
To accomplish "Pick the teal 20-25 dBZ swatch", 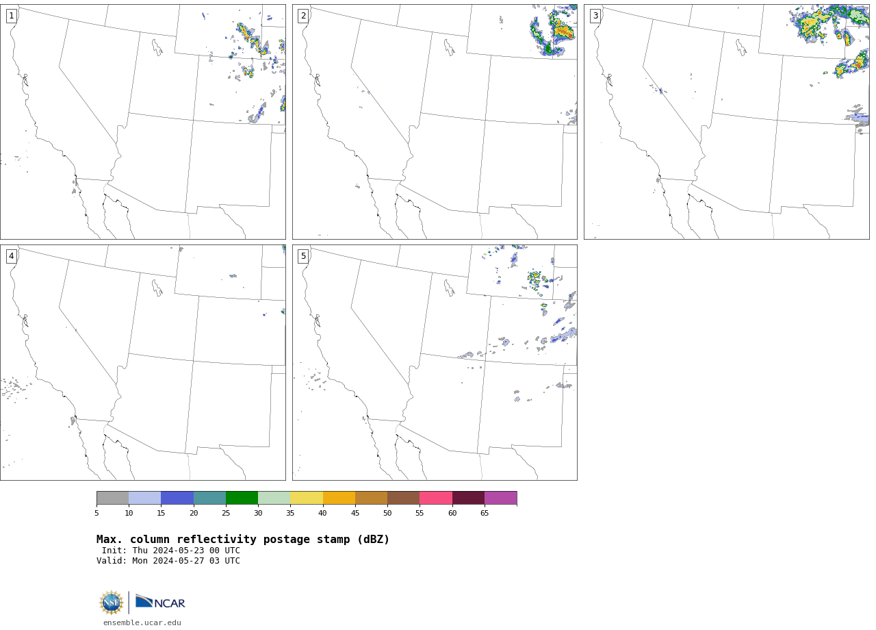I will click(x=209, y=498).
